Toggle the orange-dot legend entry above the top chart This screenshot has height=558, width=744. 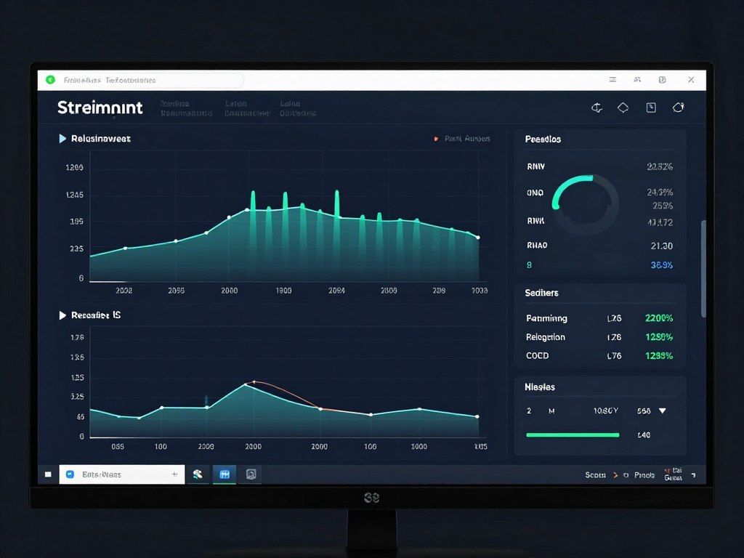coord(462,139)
